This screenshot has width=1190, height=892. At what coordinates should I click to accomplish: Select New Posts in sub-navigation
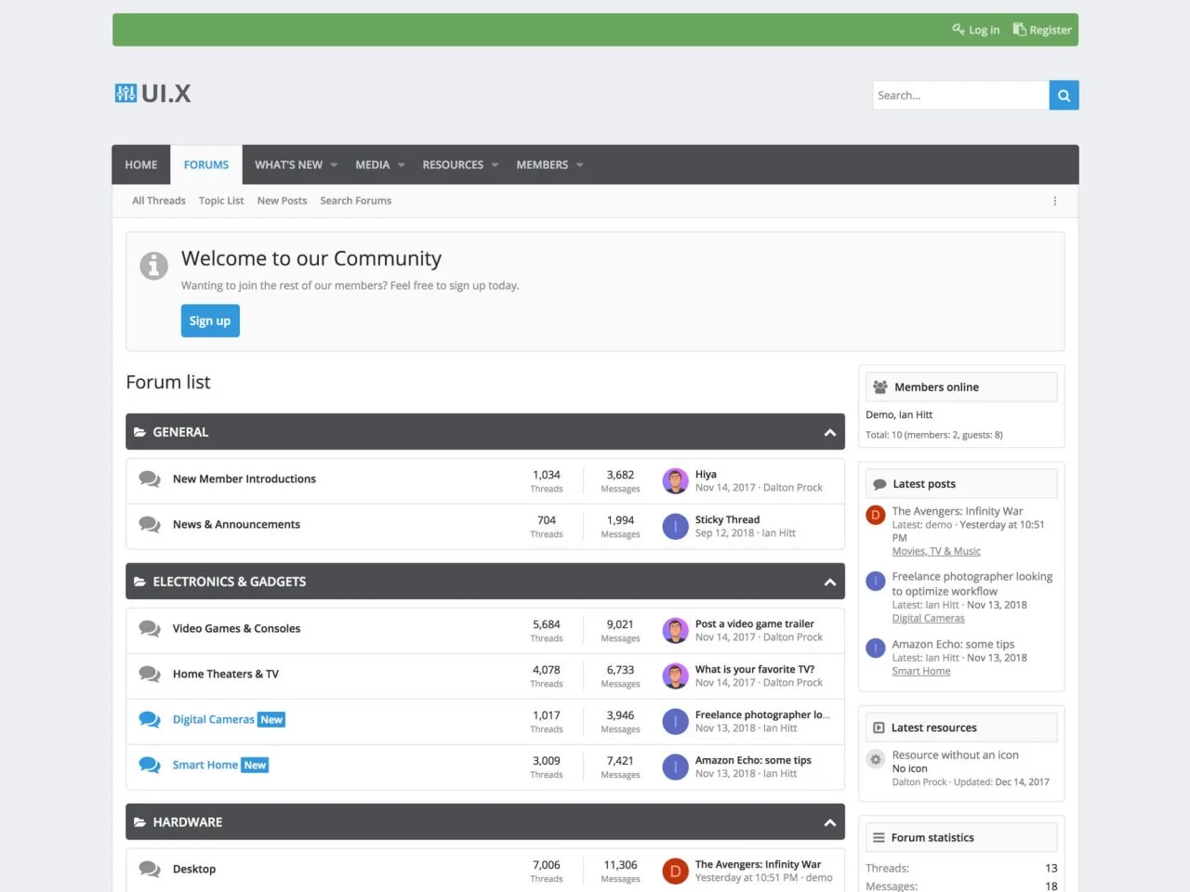pos(282,201)
